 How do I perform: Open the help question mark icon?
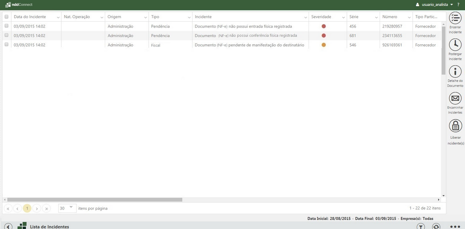pyautogui.click(x=458, y=4)
